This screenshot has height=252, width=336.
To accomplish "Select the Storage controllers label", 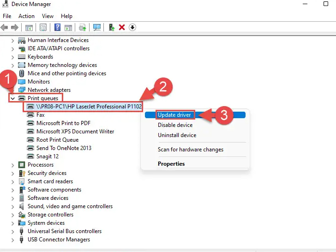I will 51,215.
